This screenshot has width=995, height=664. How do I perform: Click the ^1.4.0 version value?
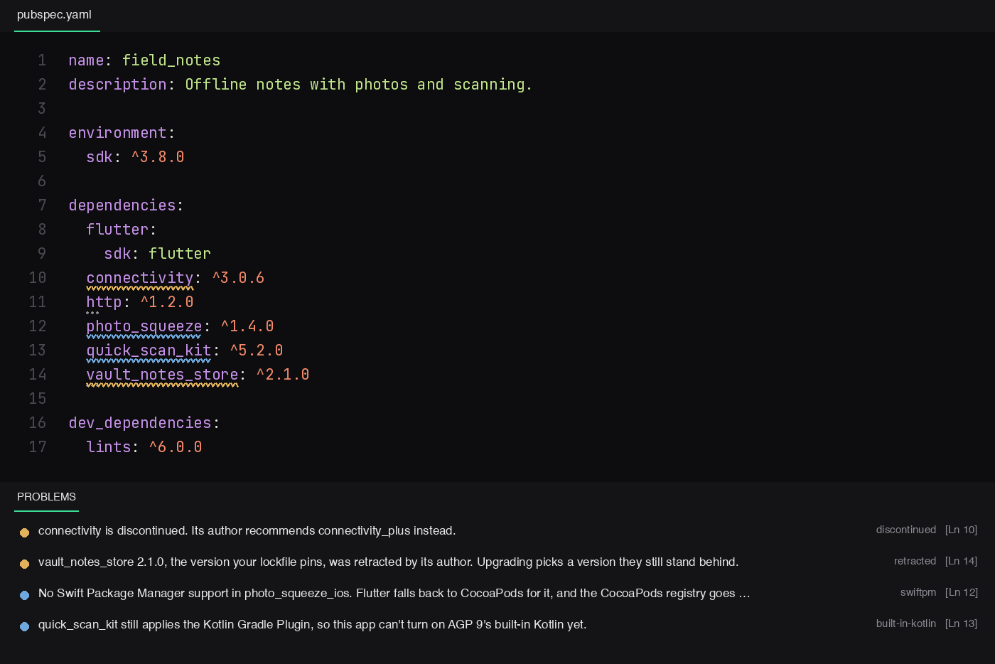point(247,326)
